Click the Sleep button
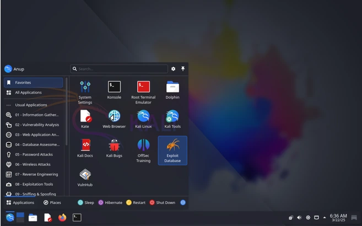The image size is (362, 226). pyautogui.click(x=86, y=202)
